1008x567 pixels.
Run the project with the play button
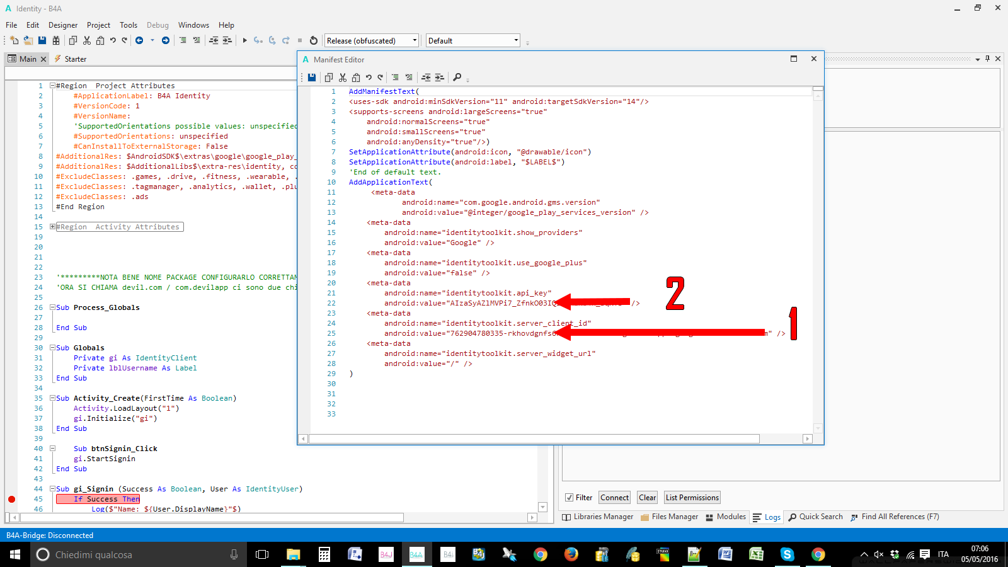tap(245, 40)
